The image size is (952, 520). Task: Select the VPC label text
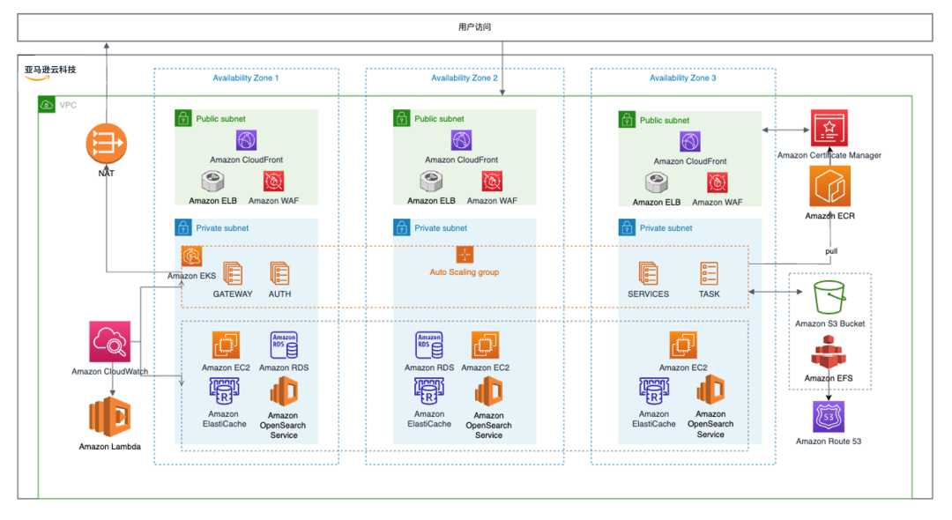point(68,105)
